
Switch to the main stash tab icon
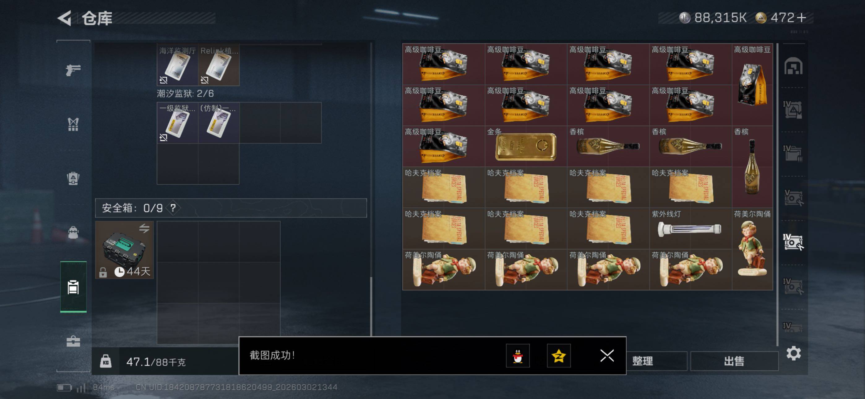(794, 66)
